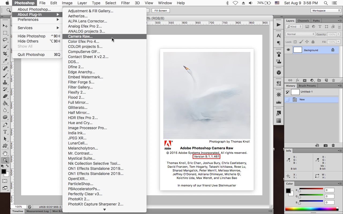The height and width of the screenshot is (214, 343).
Task: Choose Hide Others menu item
Action: pyautogui.click(x=37, y=41)
